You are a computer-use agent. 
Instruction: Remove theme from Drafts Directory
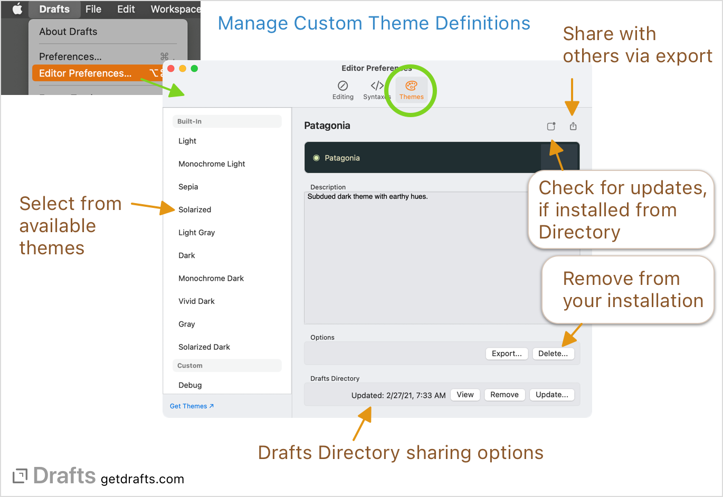tap(504, 395)
